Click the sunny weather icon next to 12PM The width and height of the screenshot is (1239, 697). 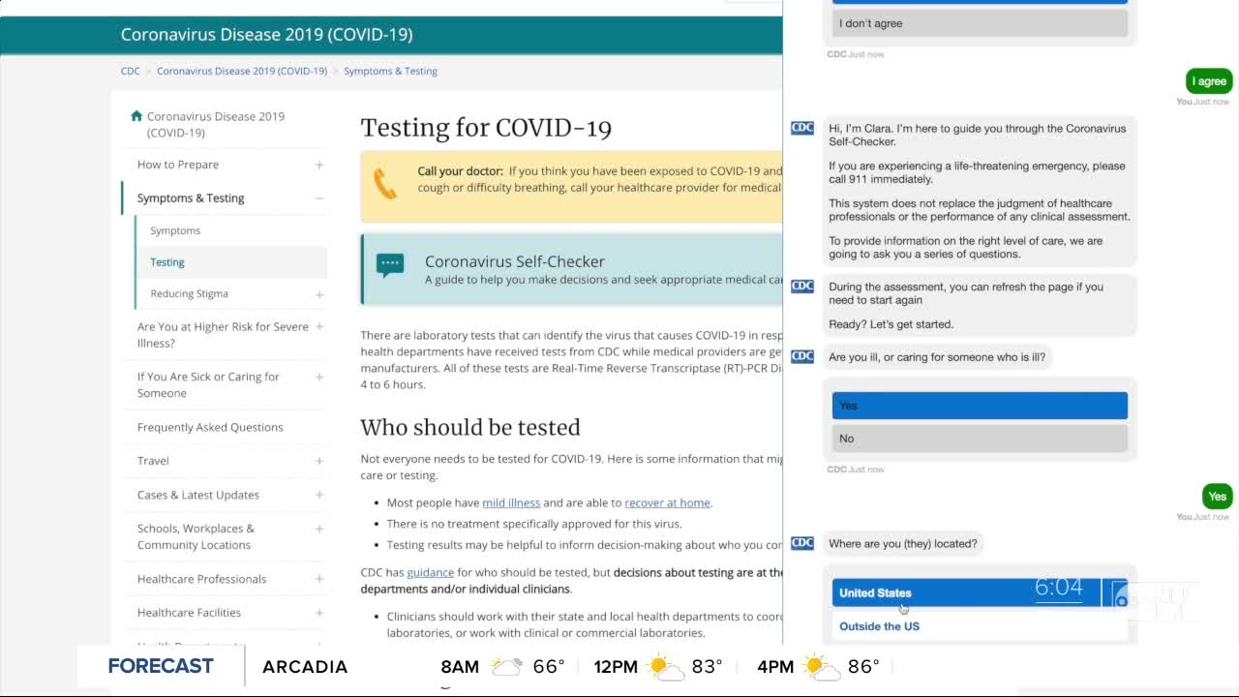tap(665, 667)
